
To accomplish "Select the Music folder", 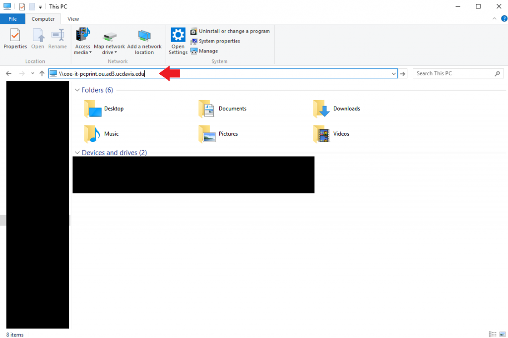I will (101, 134).
